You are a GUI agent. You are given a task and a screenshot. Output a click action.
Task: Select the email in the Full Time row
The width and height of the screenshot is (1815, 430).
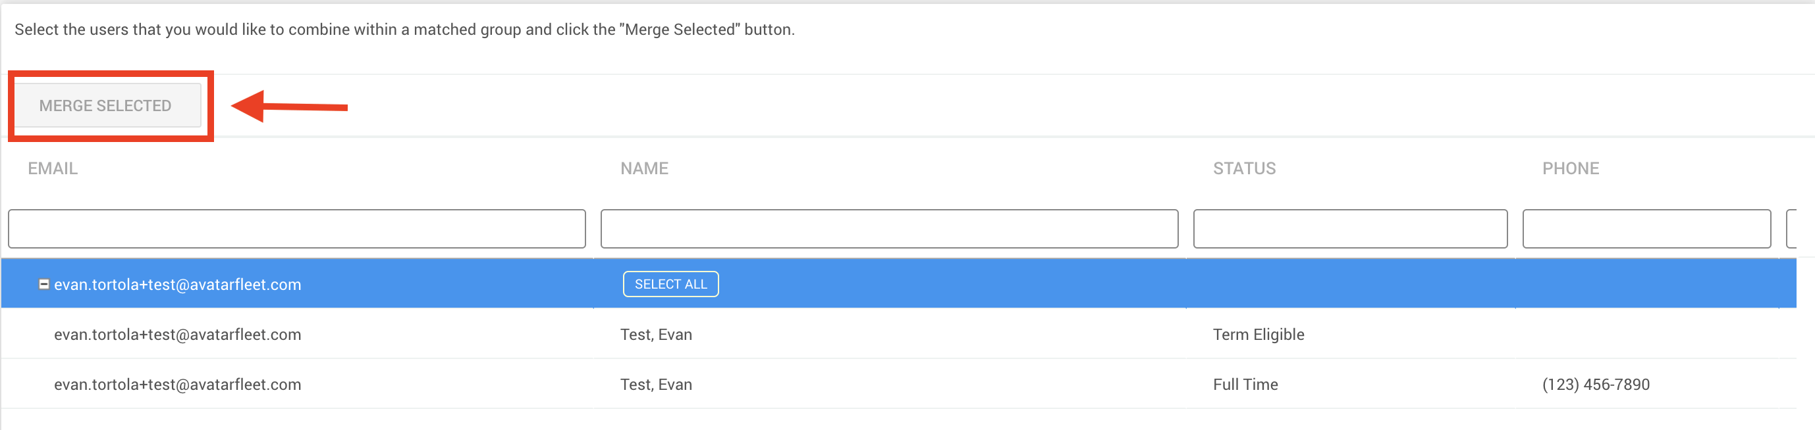(178, 384)
